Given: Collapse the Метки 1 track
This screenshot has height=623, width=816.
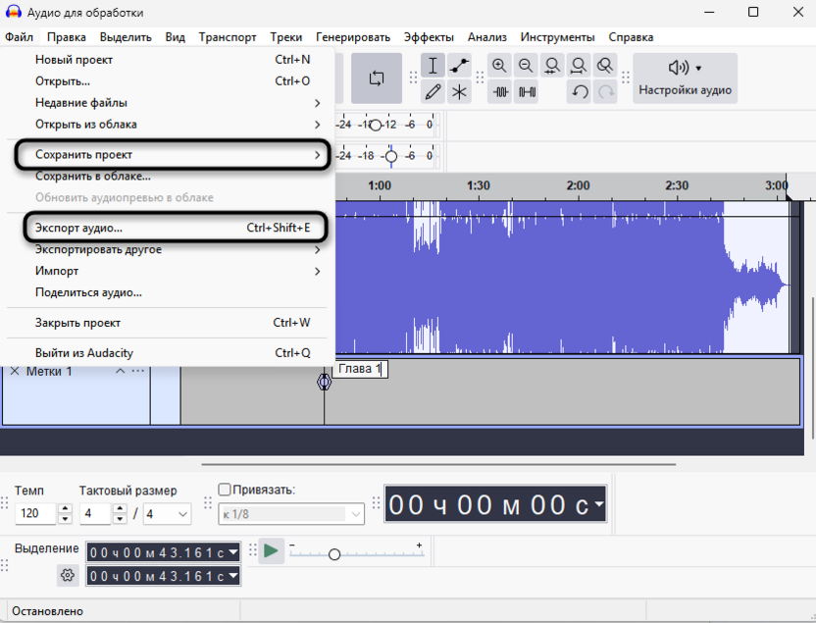Looking at the screenshot, I should (121, 371).
